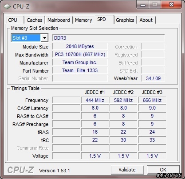Open the Caches tab
The image size is (185, 179).
click(x=35, y=20)
